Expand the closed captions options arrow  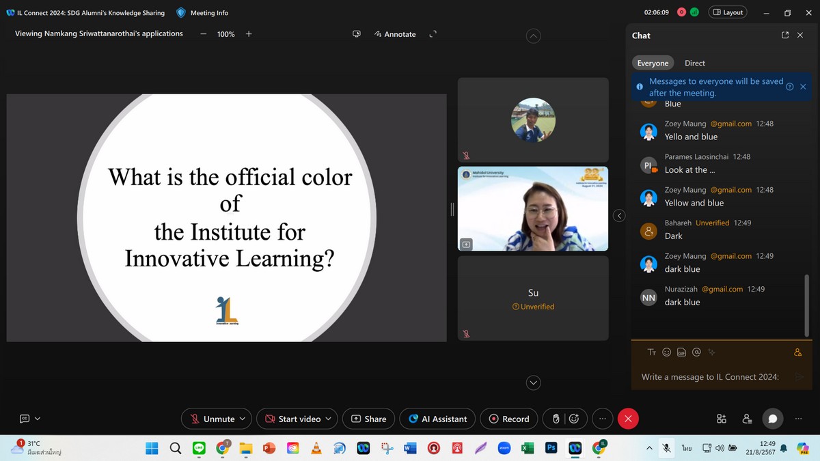click(x=38, y=419)
